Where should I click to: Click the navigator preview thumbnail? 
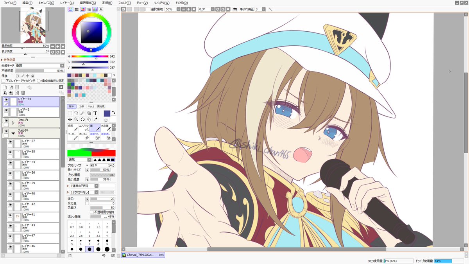coord(33,25)
